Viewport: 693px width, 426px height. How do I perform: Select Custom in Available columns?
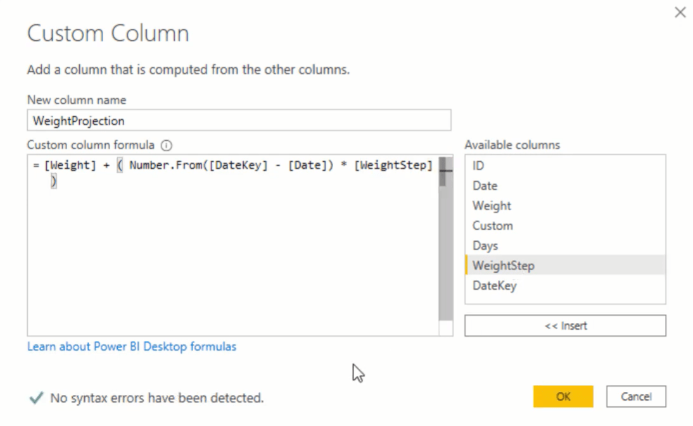pos(565,225)
